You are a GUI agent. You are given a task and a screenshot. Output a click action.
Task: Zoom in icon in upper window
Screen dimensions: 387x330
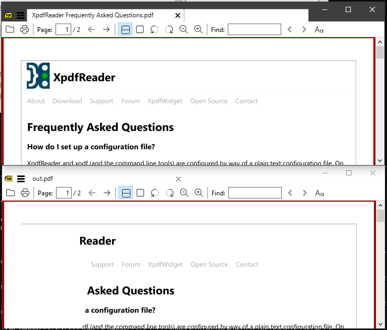tap(198, 29)
